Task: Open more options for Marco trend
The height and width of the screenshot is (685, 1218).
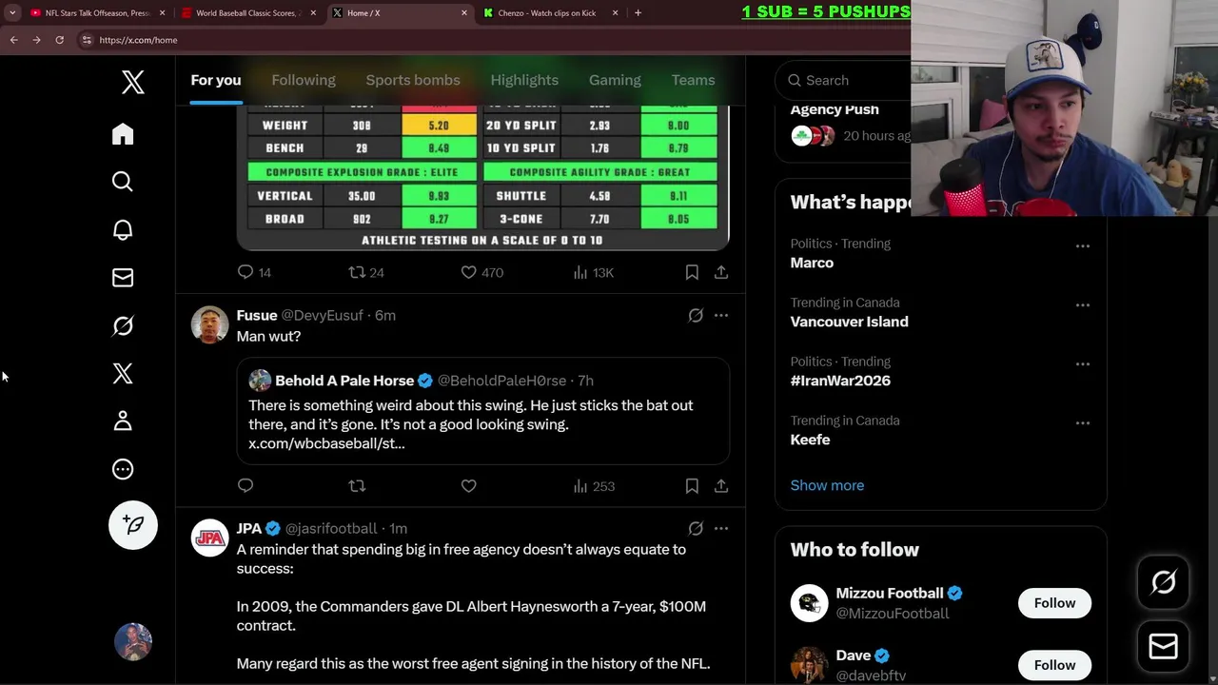Action: coord(1083,245)
